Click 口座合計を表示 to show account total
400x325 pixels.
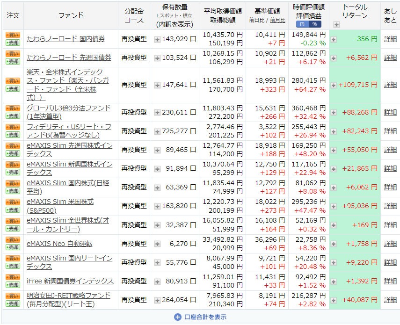[200, 317]
